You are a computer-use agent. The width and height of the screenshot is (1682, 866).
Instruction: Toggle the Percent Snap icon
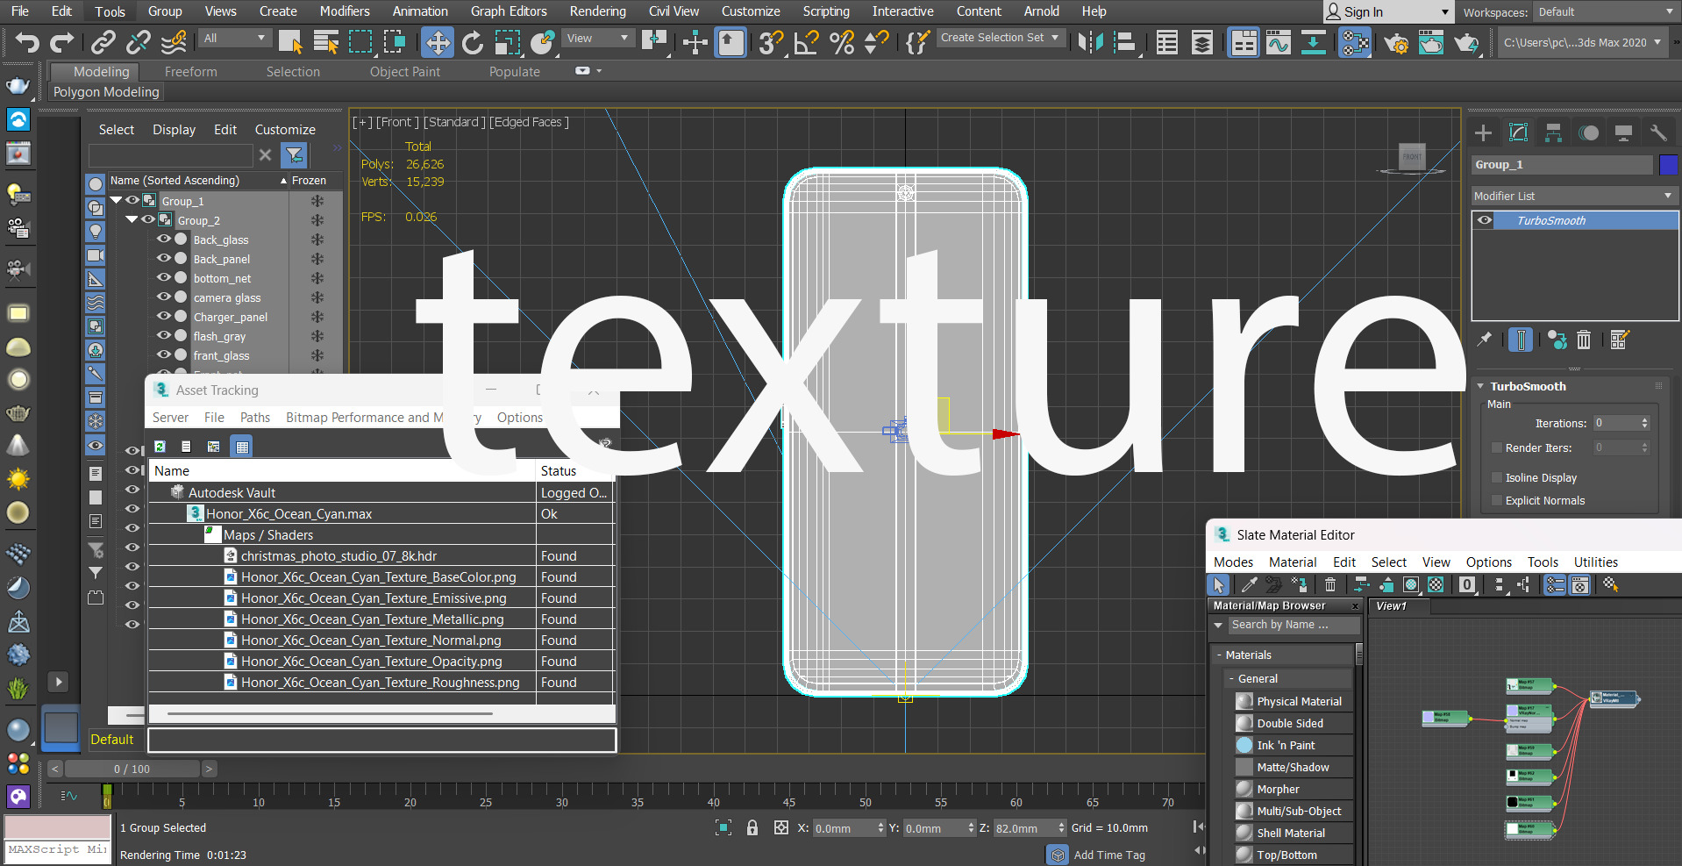(842, 41)
